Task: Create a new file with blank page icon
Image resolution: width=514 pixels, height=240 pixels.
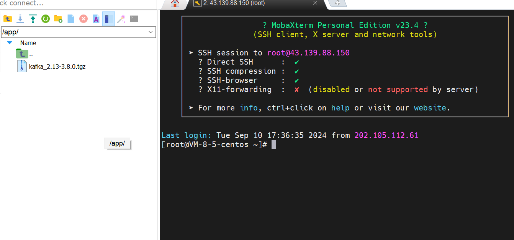Action: (x=71, y=19)
